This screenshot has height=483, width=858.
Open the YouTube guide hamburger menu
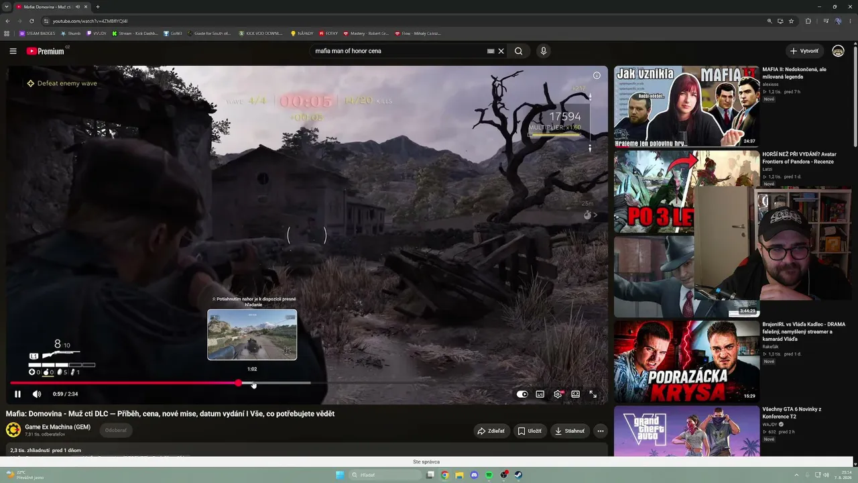[x=13, y=51]
